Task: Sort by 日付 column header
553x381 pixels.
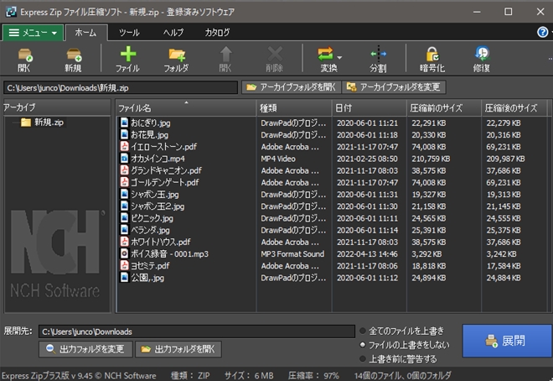Action: (x=369, y=107)
